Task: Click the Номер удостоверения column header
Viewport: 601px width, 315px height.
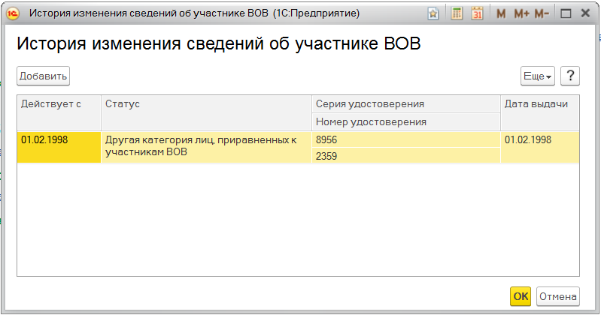Action: point(406,121)
